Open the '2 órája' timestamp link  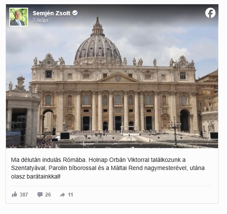pyautogui.click(x=40, y=21)
